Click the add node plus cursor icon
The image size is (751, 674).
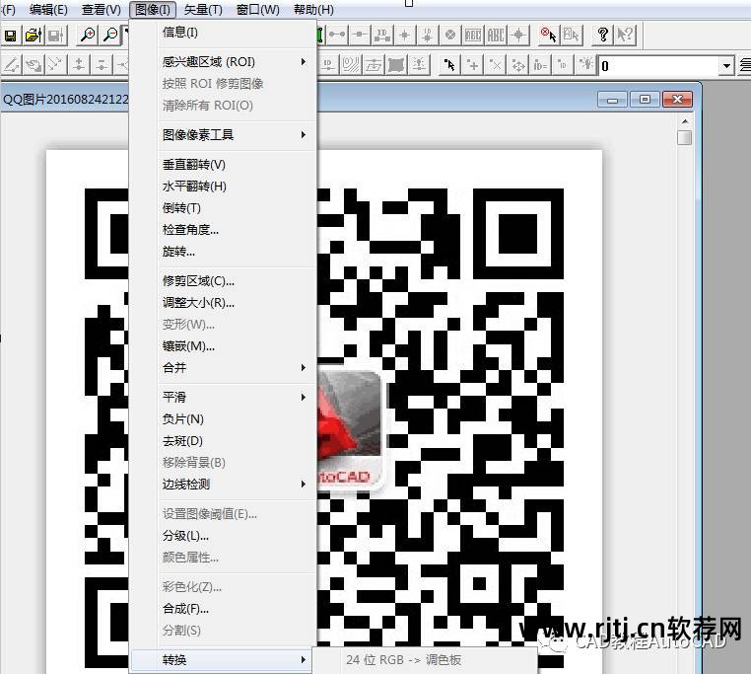click(x=473, y=65)
